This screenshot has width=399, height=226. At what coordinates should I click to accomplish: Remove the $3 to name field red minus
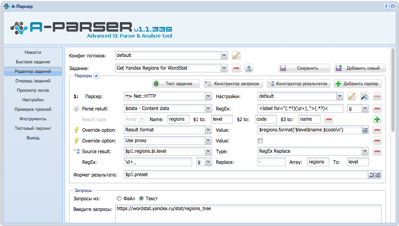329,119
